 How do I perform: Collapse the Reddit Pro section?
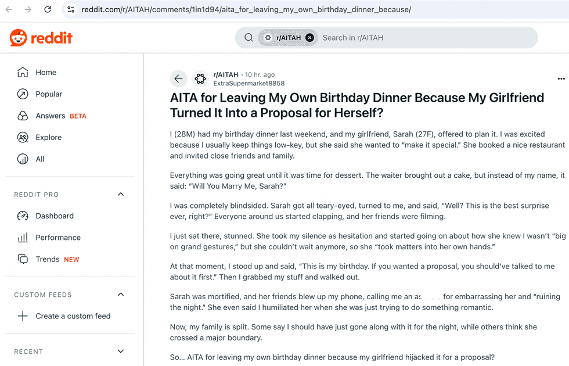(121, 194)
